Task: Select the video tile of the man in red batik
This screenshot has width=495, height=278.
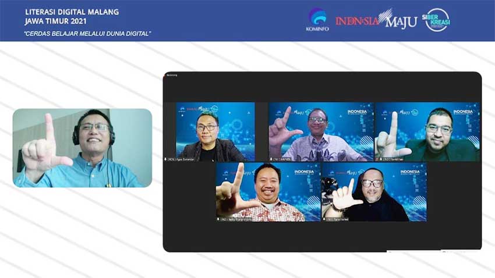Action: point(267,191)
